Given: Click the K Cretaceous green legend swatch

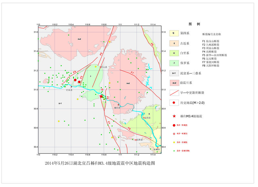Looking at the screenshot, I should [174, 53].
